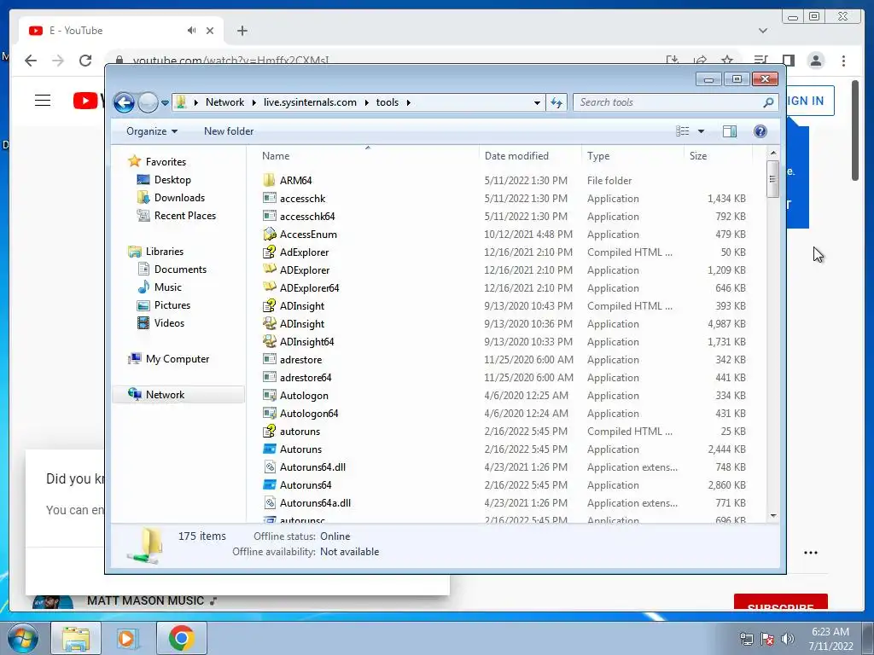Go back in the Chrome browser
This screenshot has height=655, width=874.
tap(31, 61)
